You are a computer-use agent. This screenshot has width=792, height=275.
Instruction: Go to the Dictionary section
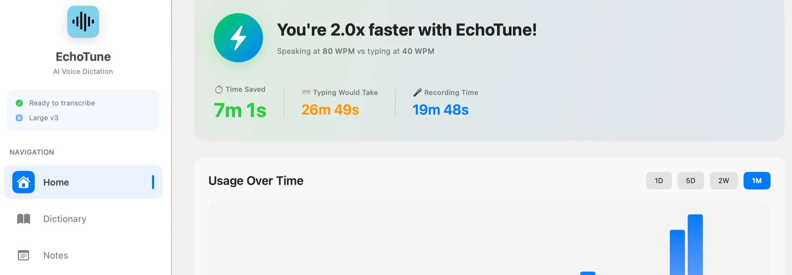(65, 219)
